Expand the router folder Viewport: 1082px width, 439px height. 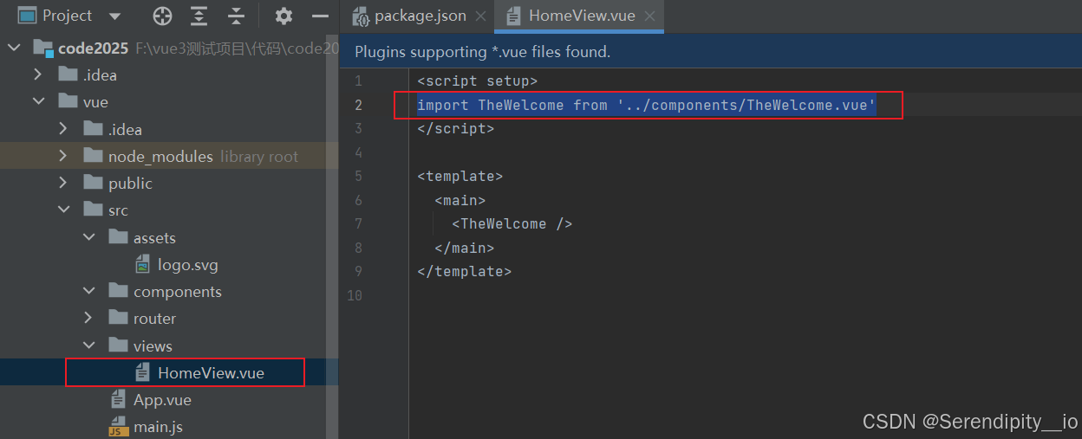point(88,318)
